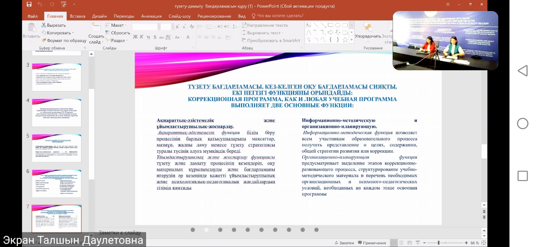
Task: Open the Слайд-шоу tab
Action: click(180, 16)
